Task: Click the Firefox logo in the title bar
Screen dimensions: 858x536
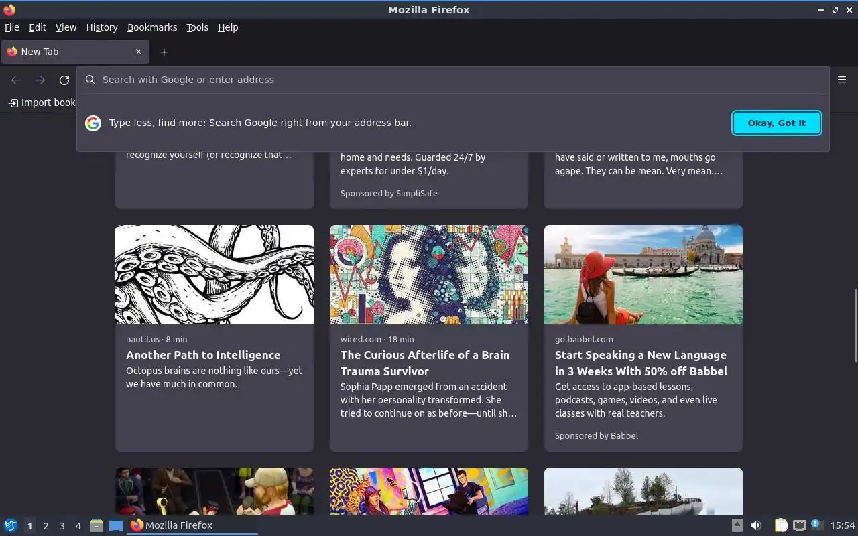Action: [x=9, y=9]
